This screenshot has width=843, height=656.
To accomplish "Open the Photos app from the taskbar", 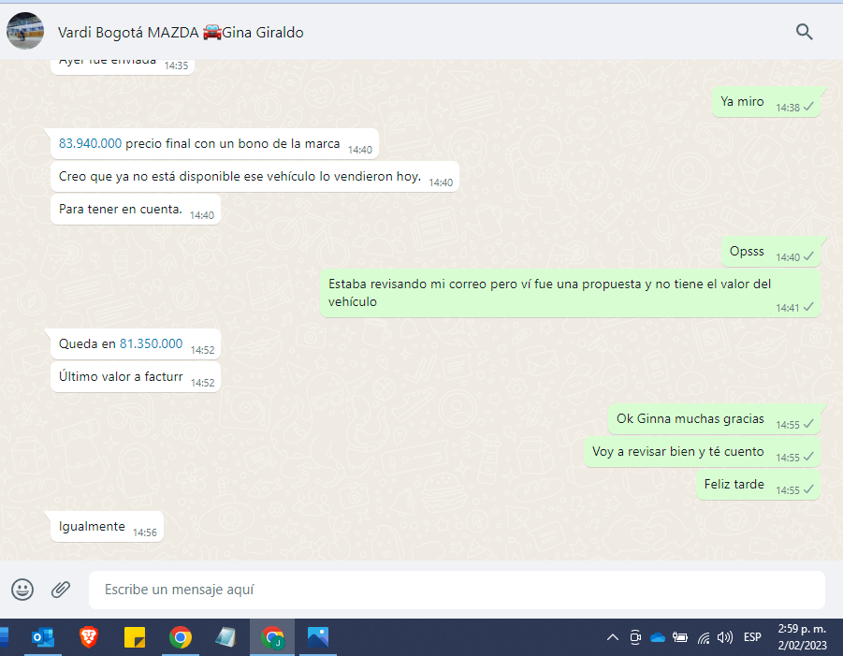I will 318,637.
